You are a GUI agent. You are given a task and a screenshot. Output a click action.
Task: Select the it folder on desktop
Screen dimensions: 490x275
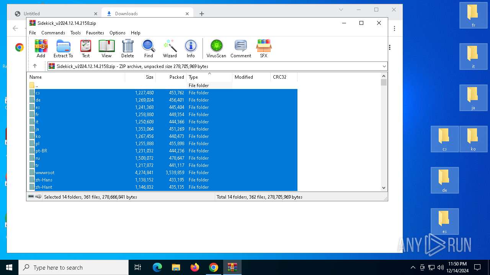474,57
